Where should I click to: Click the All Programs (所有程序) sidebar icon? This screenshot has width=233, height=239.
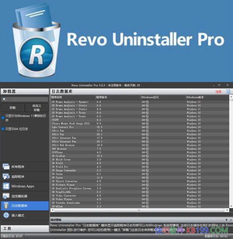pyautogui.click(x=6, y=167)
